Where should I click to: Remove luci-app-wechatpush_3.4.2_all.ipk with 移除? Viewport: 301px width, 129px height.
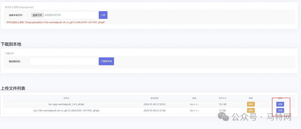(x=251, y=104)
